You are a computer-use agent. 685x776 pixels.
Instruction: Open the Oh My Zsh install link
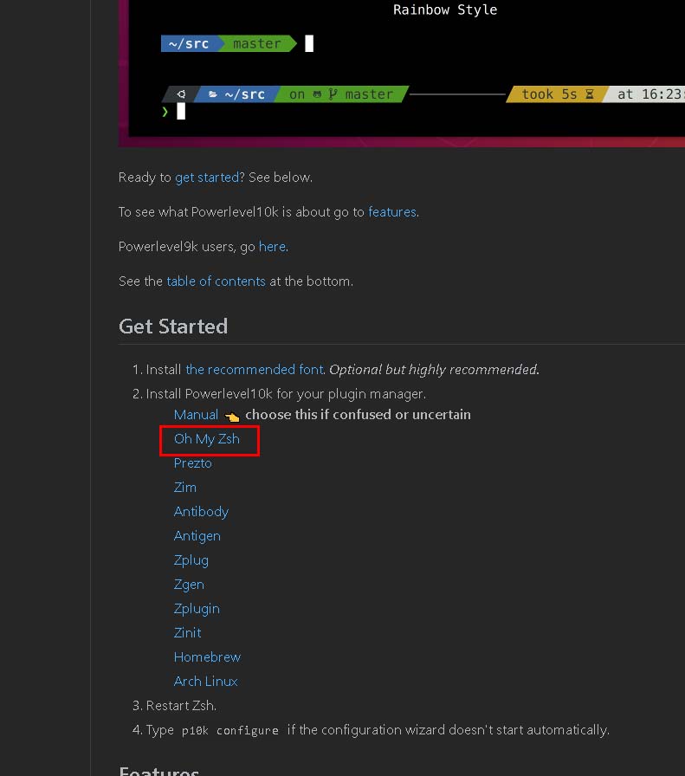(x=207, y=439)
